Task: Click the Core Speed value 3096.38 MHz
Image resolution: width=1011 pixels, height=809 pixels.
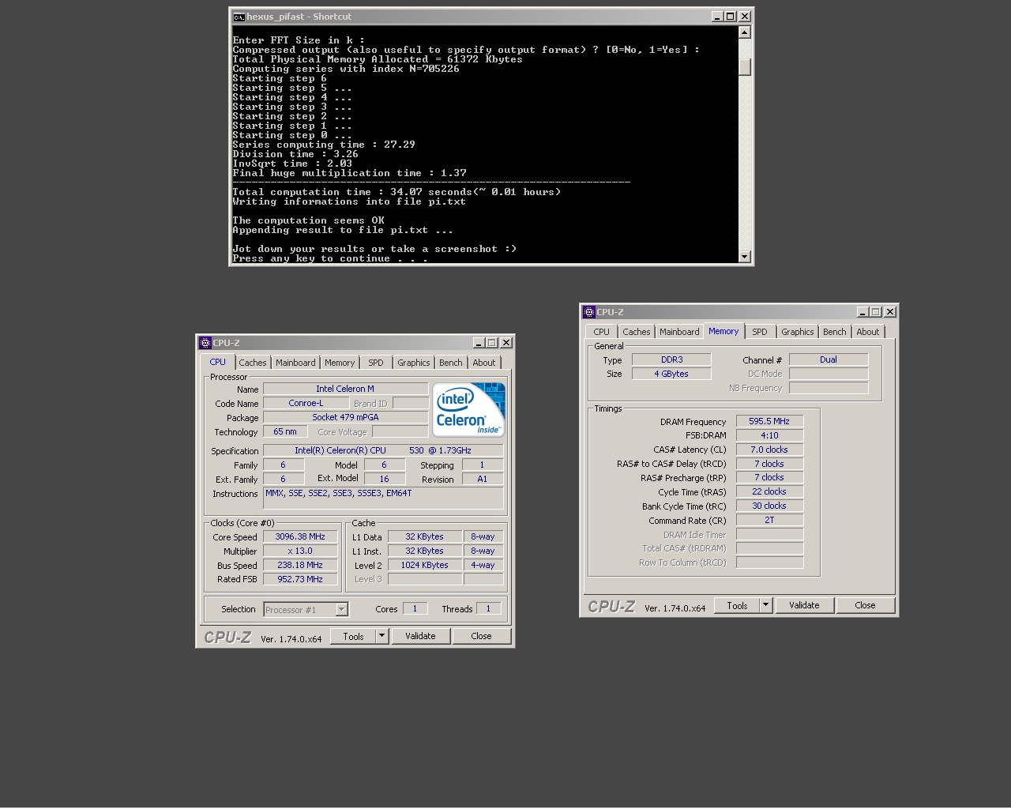Action: pos(300,536)
